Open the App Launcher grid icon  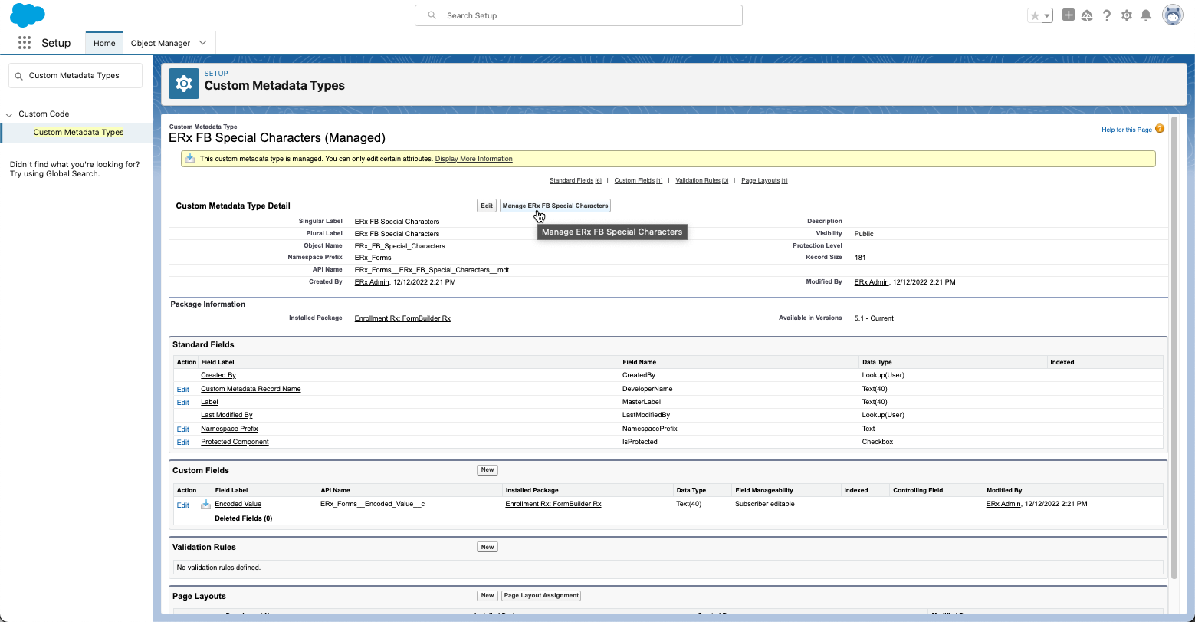pos(25,43)
